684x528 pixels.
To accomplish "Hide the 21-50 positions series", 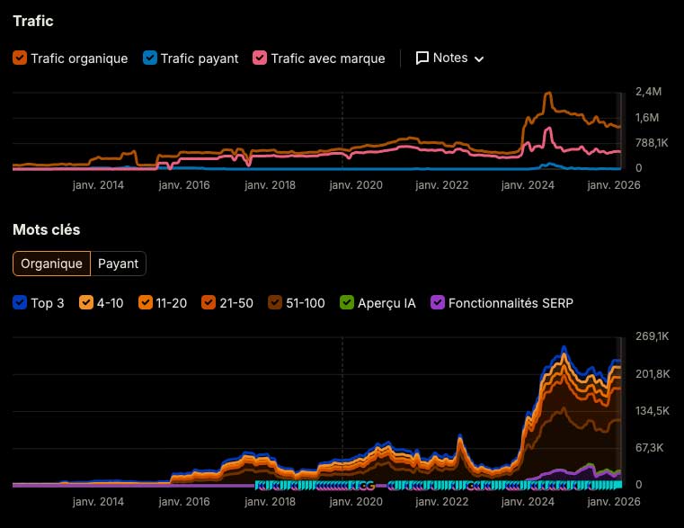I will 209,302.
